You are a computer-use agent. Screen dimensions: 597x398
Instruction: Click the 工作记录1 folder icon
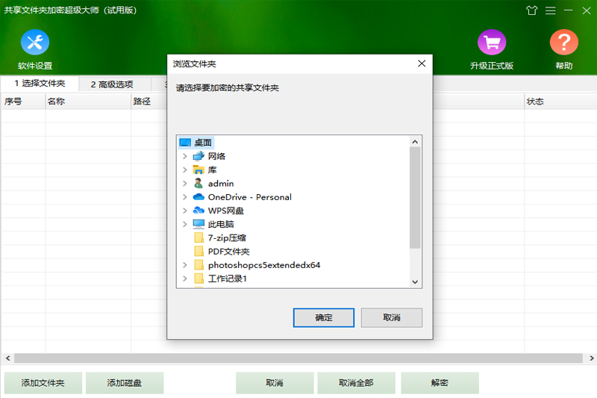pos(199,279)
